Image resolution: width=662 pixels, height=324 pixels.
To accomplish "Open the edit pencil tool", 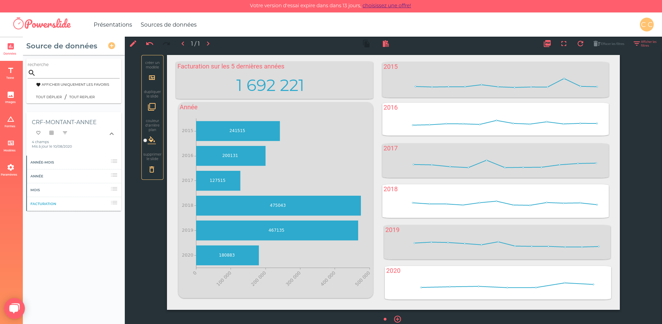I will [x=133, y=44].
